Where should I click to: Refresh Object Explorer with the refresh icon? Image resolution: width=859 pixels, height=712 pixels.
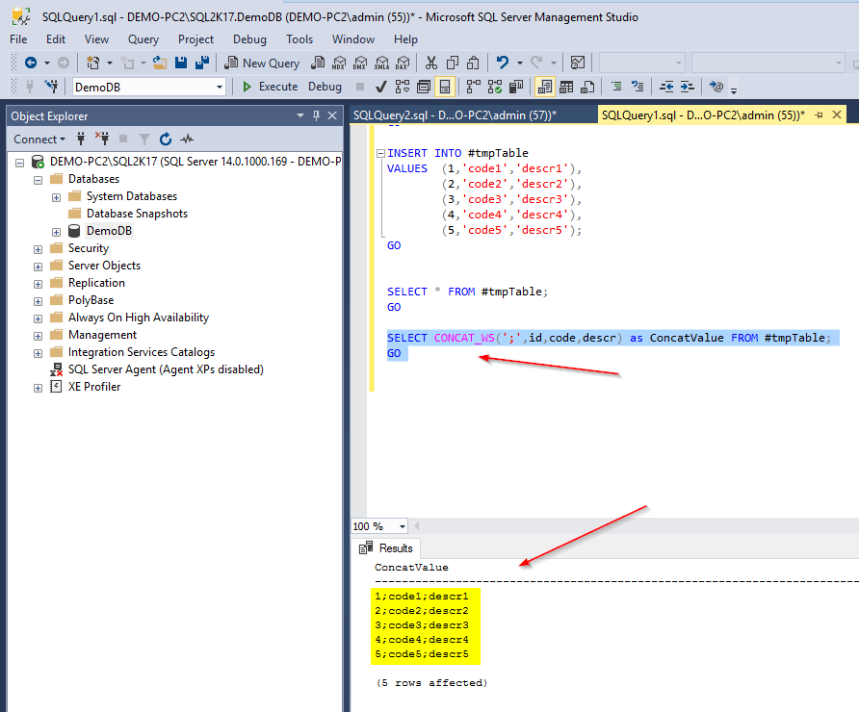coord(166,139)
